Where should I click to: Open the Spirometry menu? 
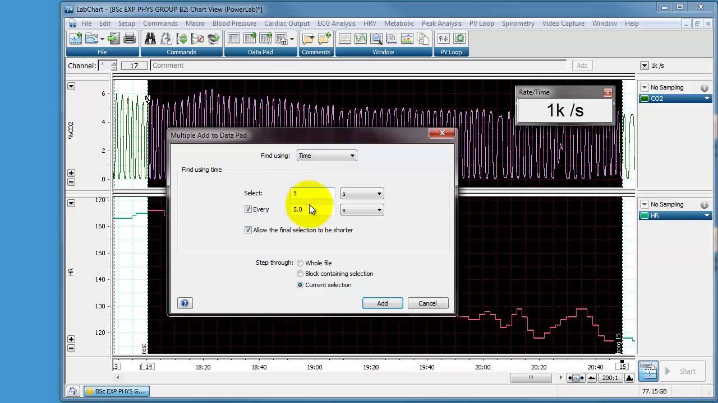518,24
